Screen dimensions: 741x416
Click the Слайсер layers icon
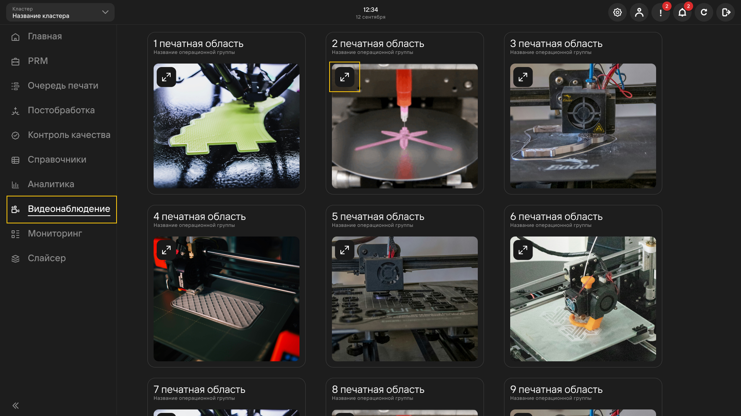point(15,259)
